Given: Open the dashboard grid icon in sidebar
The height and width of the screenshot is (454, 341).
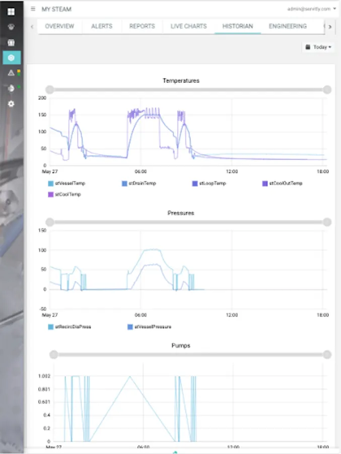Looking at the screenshot, I should coord(11,12).
